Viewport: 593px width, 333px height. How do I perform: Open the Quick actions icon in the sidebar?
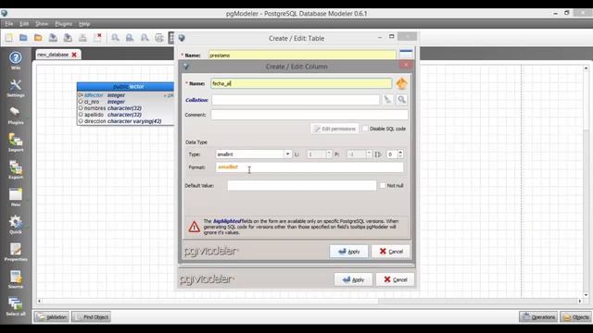coord(16,225)
